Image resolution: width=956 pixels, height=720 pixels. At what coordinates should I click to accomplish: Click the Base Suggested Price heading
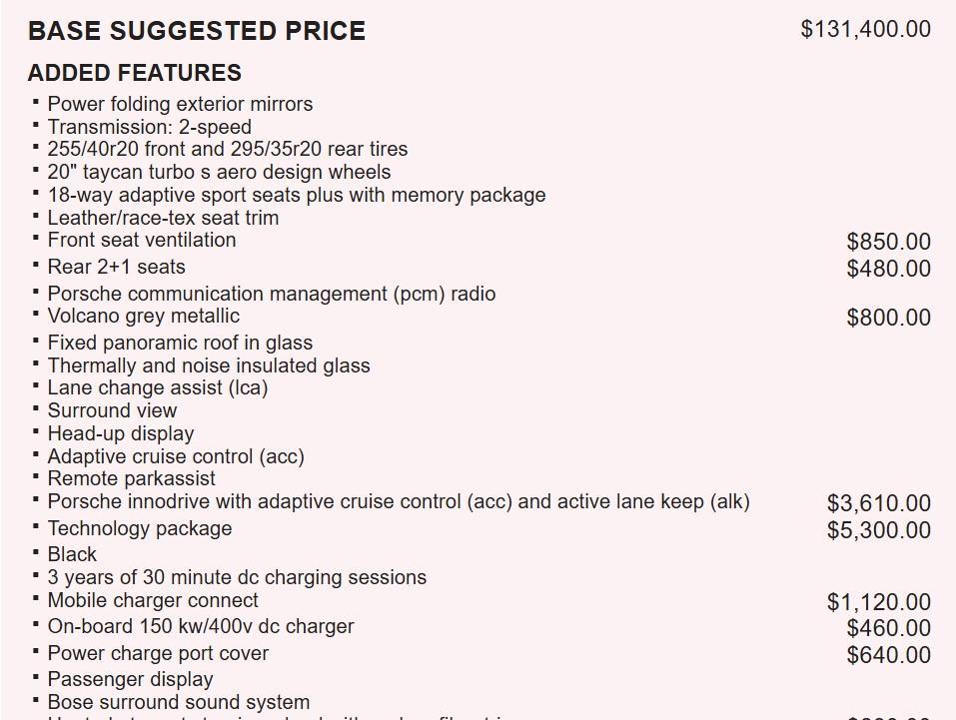tap(197, 31)
